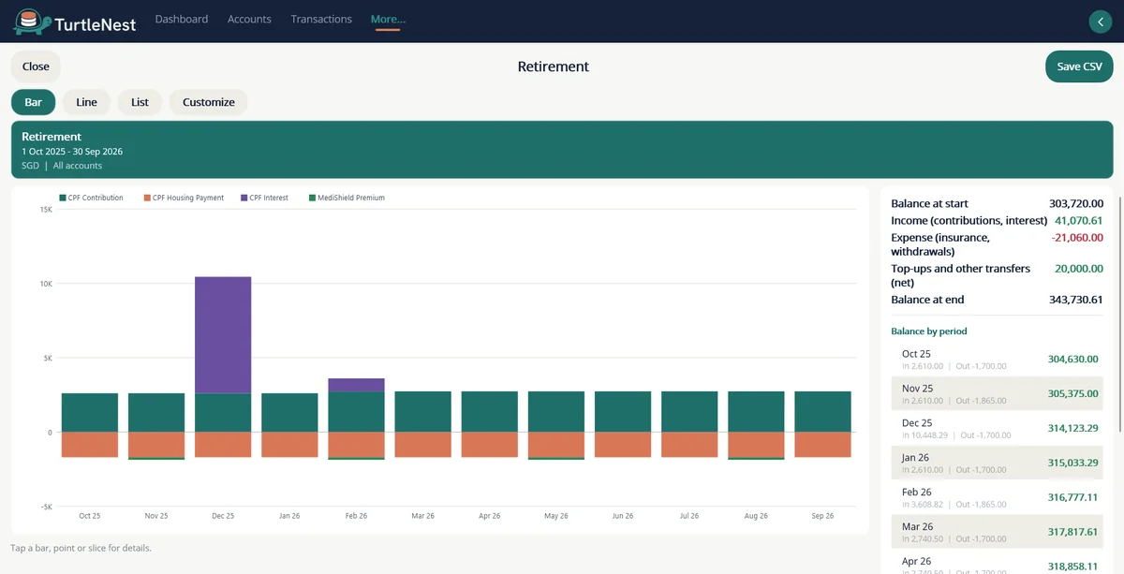Click the Balance at end value 343,730.61
The width and height of the screenshot is (1124, 574).
pyautogui.click(x=1076, y=300)
